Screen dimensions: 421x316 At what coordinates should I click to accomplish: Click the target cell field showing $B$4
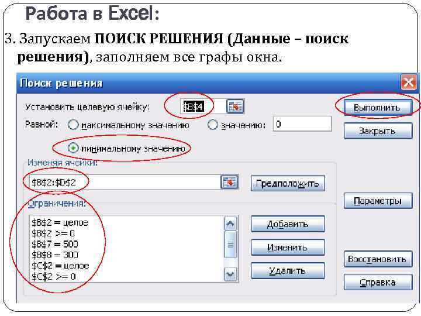[x=203, y=107]
